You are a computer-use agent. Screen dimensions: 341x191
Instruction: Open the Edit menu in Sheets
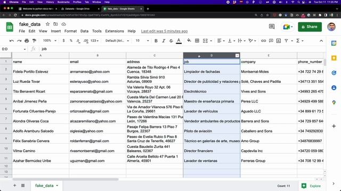(32, 31)
